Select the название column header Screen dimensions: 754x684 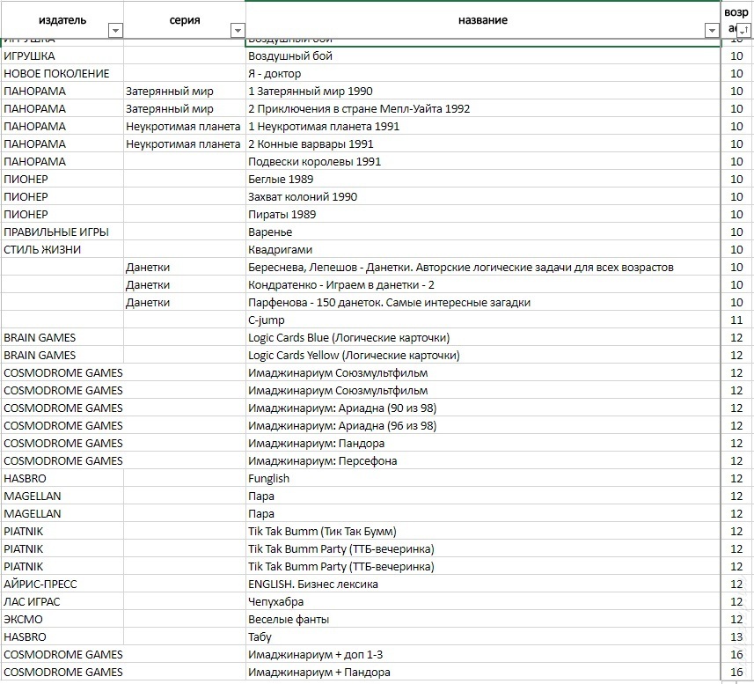pyautogui.click(x=483, y=19)
